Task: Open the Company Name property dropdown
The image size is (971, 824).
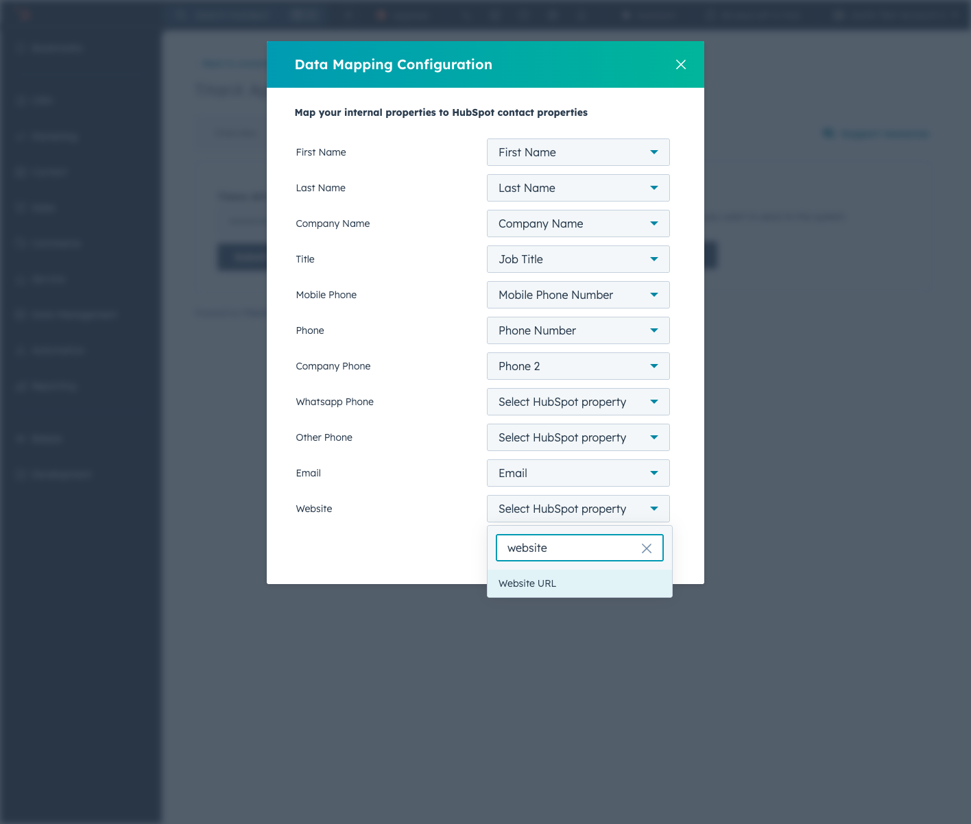Action: (578, 223)
